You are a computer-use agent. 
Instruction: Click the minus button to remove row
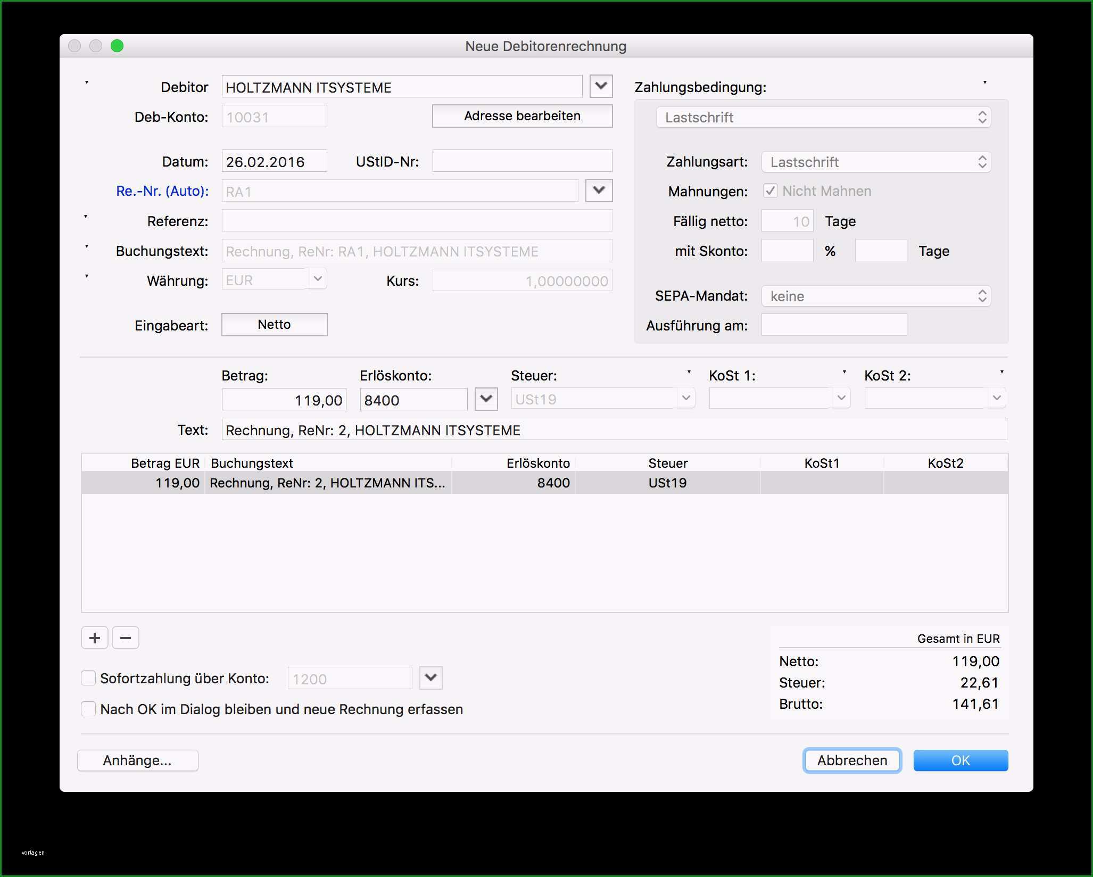click(126, 638)
